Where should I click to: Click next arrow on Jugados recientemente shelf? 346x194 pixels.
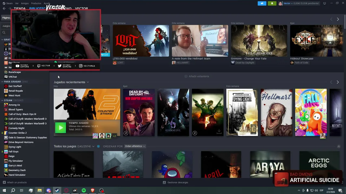[338, 82]
